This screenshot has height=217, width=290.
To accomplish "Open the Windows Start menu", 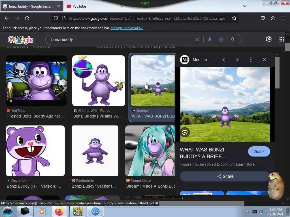I will point(7,211).
